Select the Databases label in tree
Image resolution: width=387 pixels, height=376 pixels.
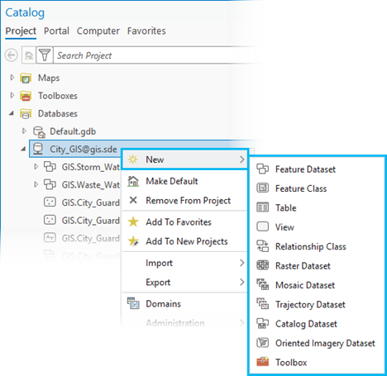(x=58, y=113)
